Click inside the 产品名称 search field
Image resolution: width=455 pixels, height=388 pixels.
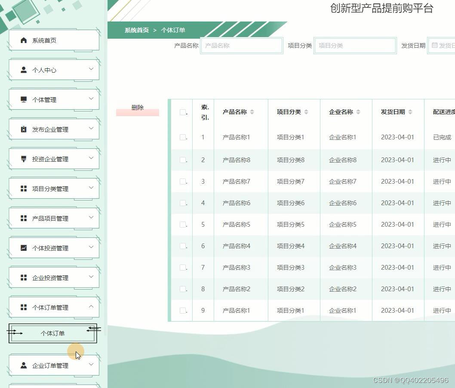click(242, 45)
